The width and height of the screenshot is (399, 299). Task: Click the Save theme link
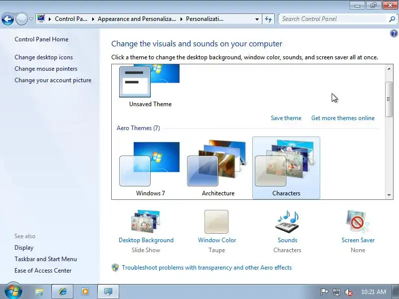(x=286, y=118)
